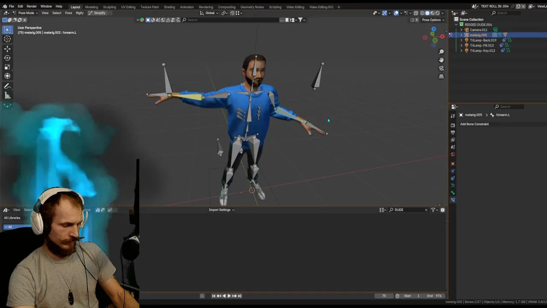Open the Object properties tab
This screenshot has width=547, height=308.
point(453,164)
